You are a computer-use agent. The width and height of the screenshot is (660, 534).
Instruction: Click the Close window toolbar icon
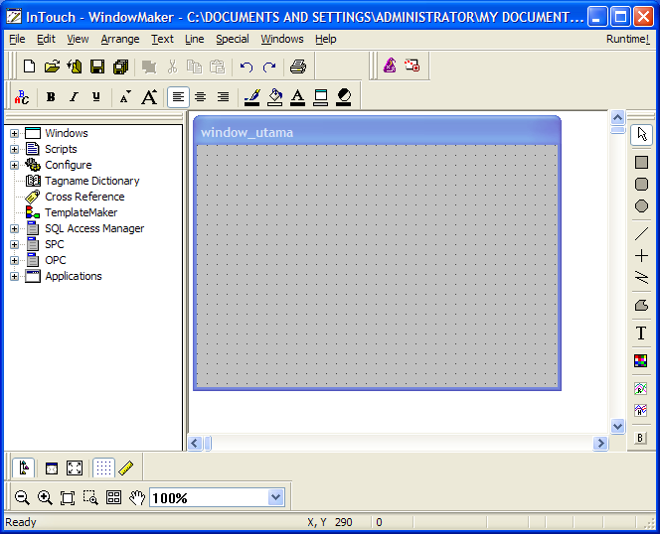coord(75,67)
